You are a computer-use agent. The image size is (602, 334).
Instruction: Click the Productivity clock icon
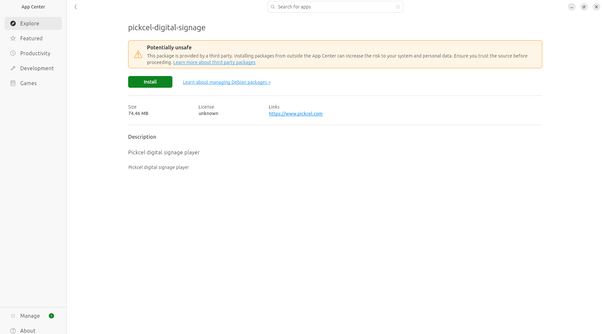(x=13, y=53)
